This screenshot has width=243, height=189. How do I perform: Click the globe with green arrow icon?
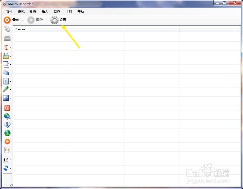[7, 133]
